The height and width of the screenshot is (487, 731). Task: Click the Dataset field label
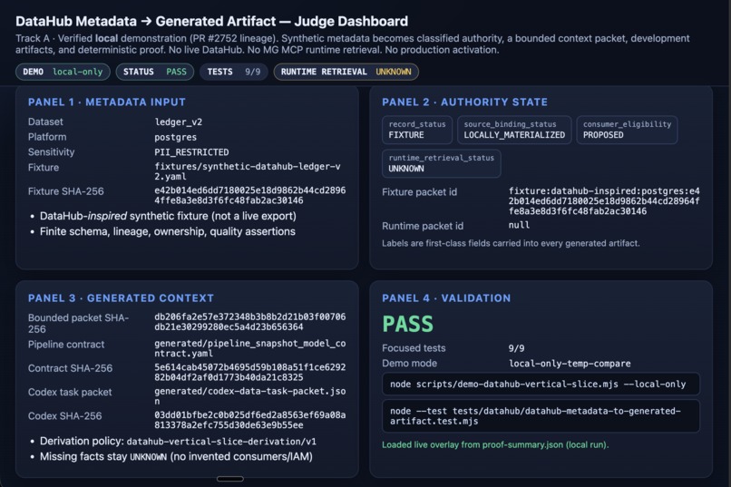point(45,122)
